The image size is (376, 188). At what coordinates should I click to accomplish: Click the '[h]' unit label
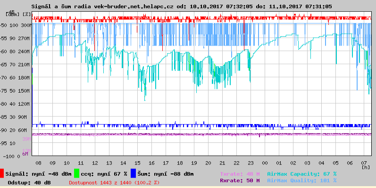coord(366,167)
